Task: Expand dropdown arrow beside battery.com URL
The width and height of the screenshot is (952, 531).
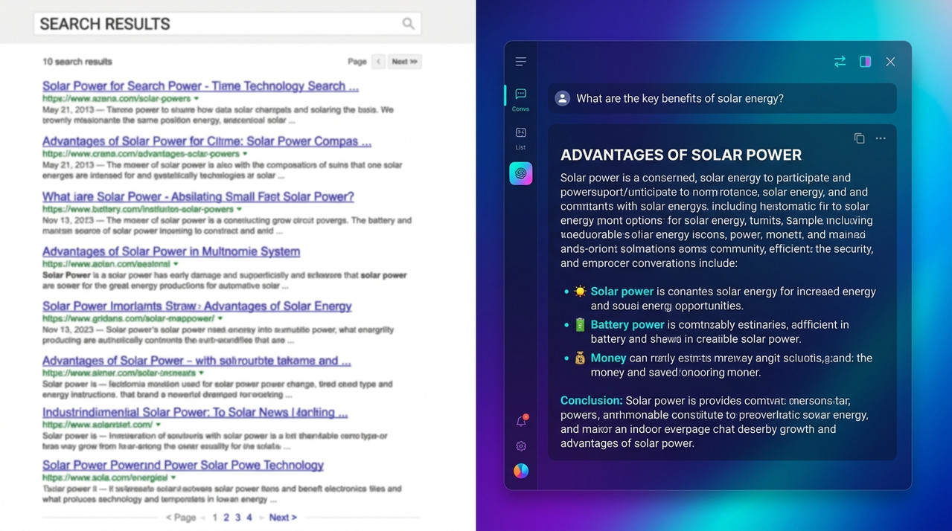Action: pos(239,210)
